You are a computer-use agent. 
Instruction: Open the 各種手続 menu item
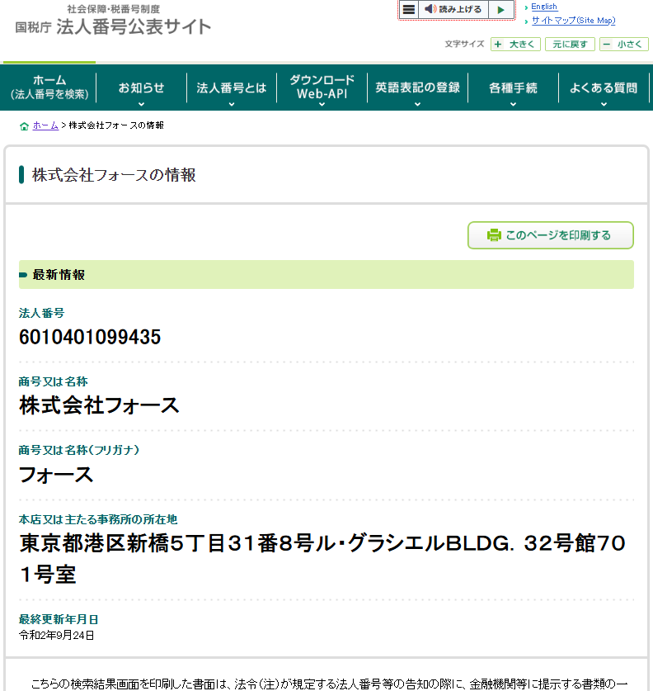coord(513,88)
